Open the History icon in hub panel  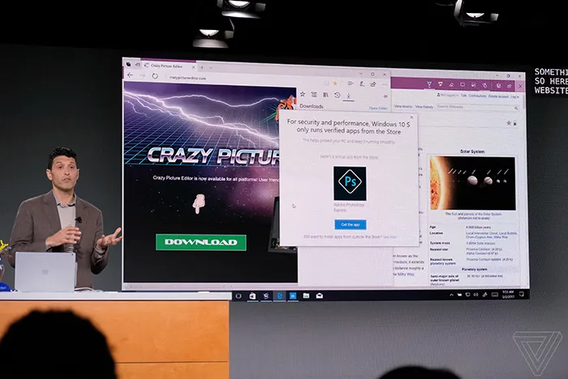tap(337, 95)
